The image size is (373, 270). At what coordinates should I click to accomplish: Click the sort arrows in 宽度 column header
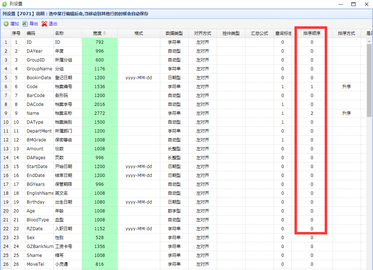tap(104, 33)
